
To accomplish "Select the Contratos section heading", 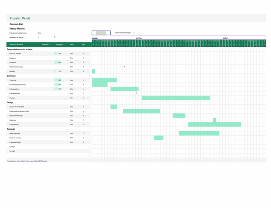I will coord(12,76).
